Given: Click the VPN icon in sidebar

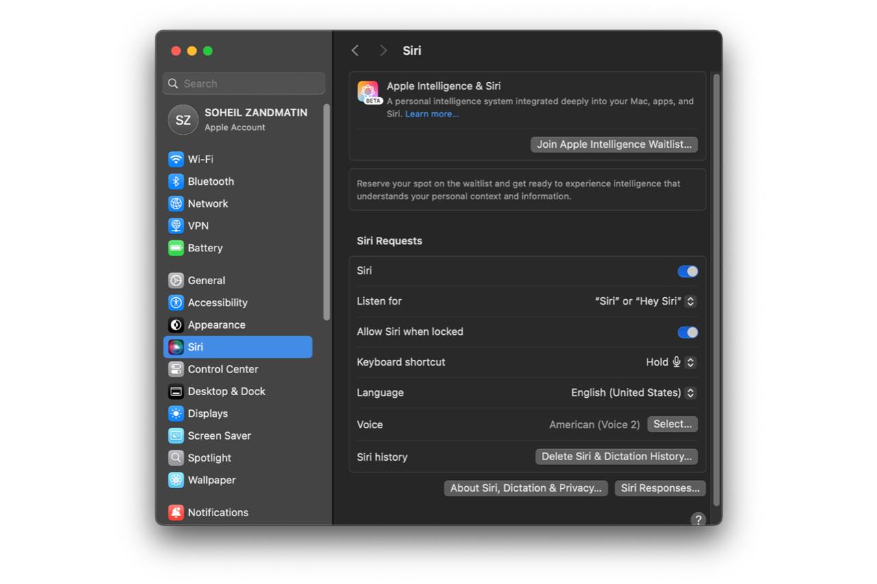Looking at the screenshot, I should click(176, 226).
